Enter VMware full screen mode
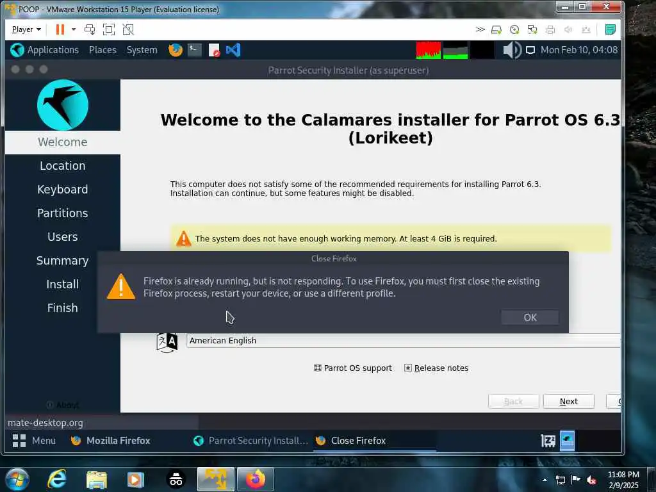The image size is (656, 492). [x=109, y=29]
